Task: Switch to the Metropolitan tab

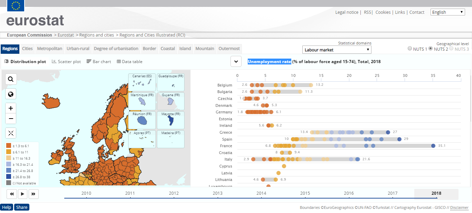Action: [x=50, y=49]
